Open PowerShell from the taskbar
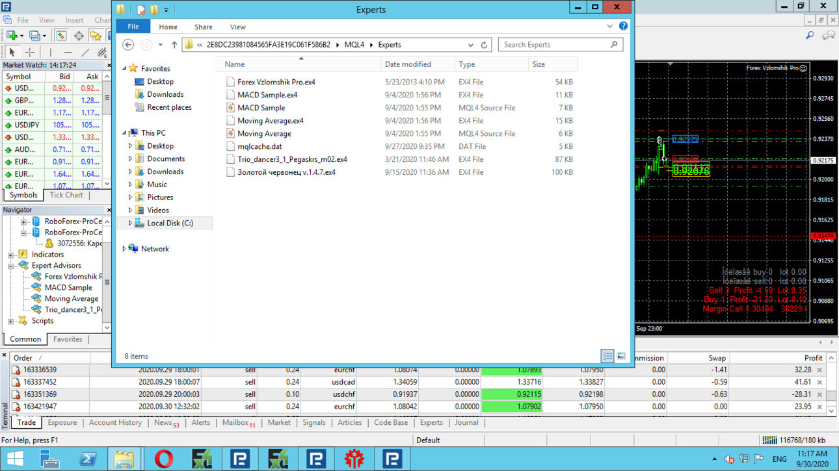Image resolution: width=839 pixels, height=471 pixels. tap(88, 459)
